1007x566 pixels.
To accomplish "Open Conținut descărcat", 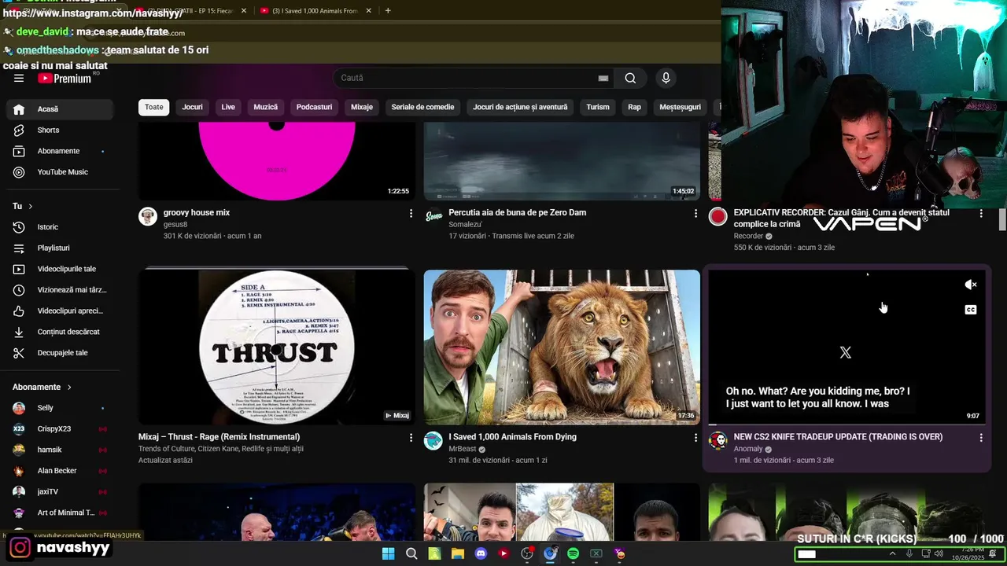I will 60,332.
